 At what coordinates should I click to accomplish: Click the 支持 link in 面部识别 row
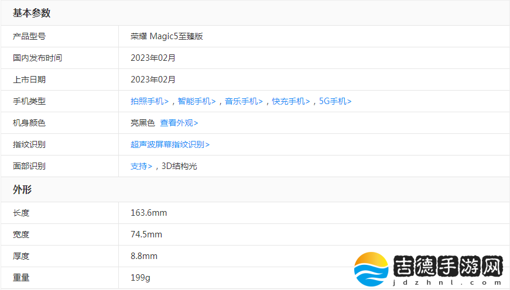coord(142,166)
